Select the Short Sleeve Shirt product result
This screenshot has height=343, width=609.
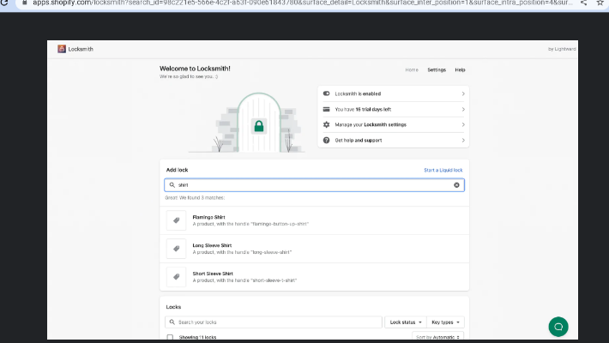pyautogui.click(x=314, y=277)
